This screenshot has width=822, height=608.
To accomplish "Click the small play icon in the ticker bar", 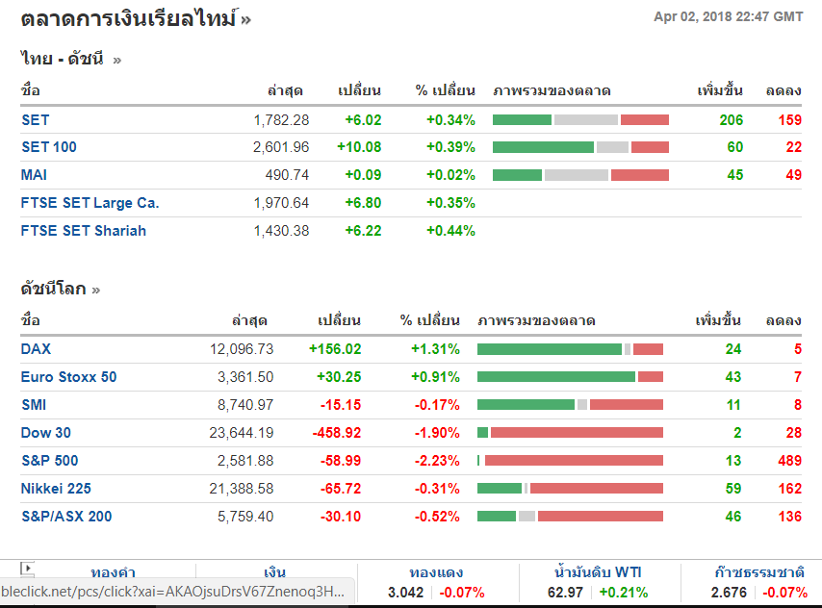I will pos(27,569).
